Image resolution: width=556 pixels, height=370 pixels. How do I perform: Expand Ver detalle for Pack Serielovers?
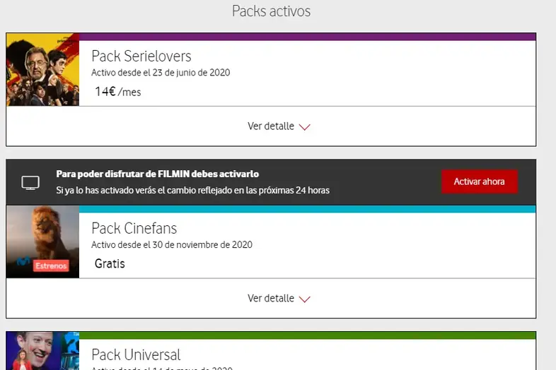pos(279,126)
